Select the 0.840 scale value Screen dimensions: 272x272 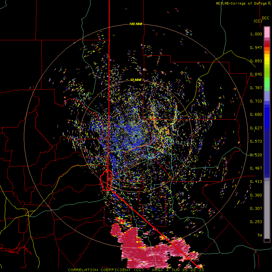[x=256, y=74]
